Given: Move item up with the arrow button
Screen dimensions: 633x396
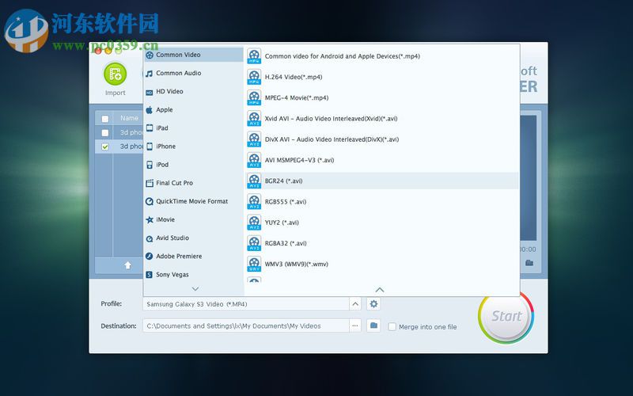Looking at the screenshot, I should (x=127, y=265).
